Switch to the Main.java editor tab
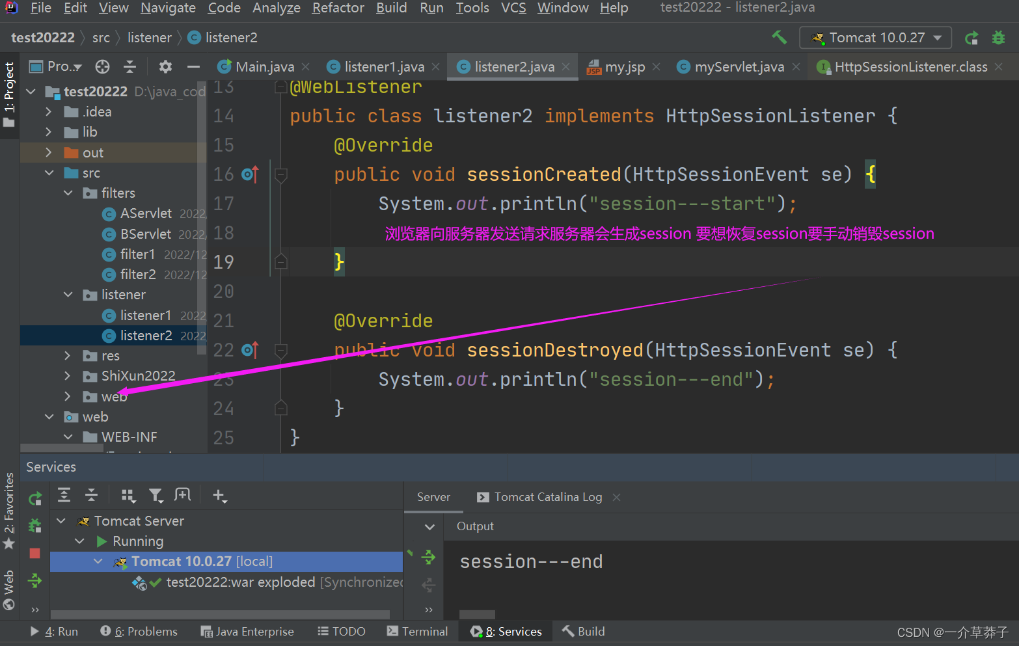1019x646 pixels. pos(264,66)
